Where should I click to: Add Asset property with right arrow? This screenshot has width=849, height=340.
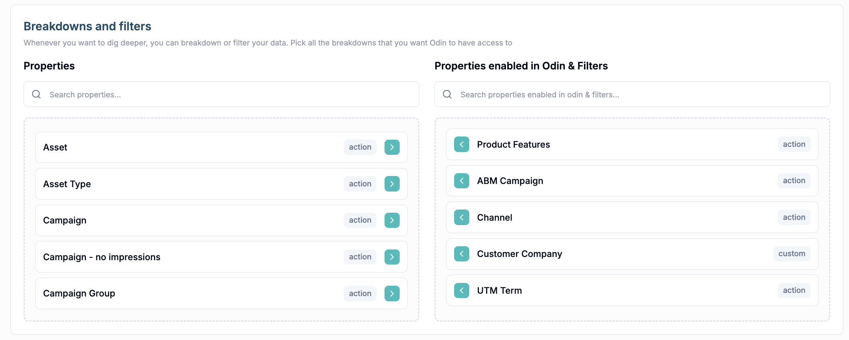click(x=392, y=147)
